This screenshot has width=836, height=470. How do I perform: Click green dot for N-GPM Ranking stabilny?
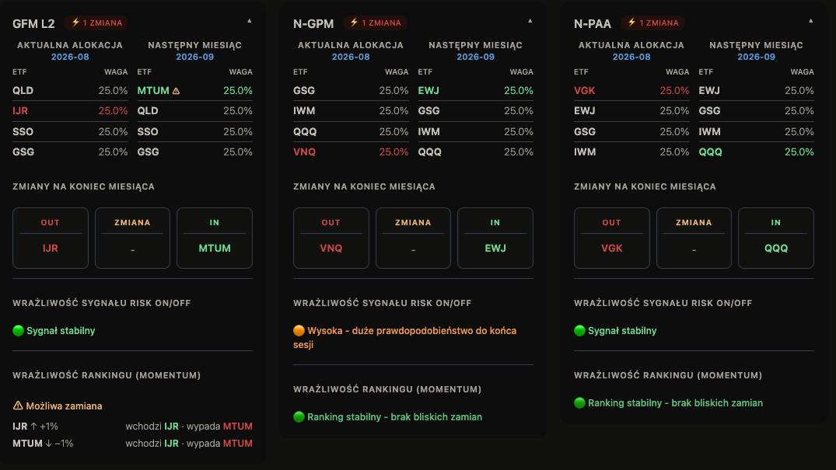coord(299,416)
